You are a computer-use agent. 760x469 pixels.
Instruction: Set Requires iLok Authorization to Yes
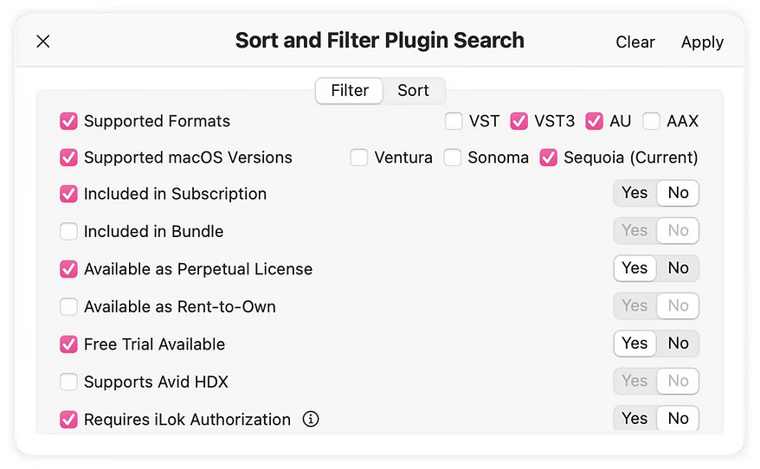634,418
